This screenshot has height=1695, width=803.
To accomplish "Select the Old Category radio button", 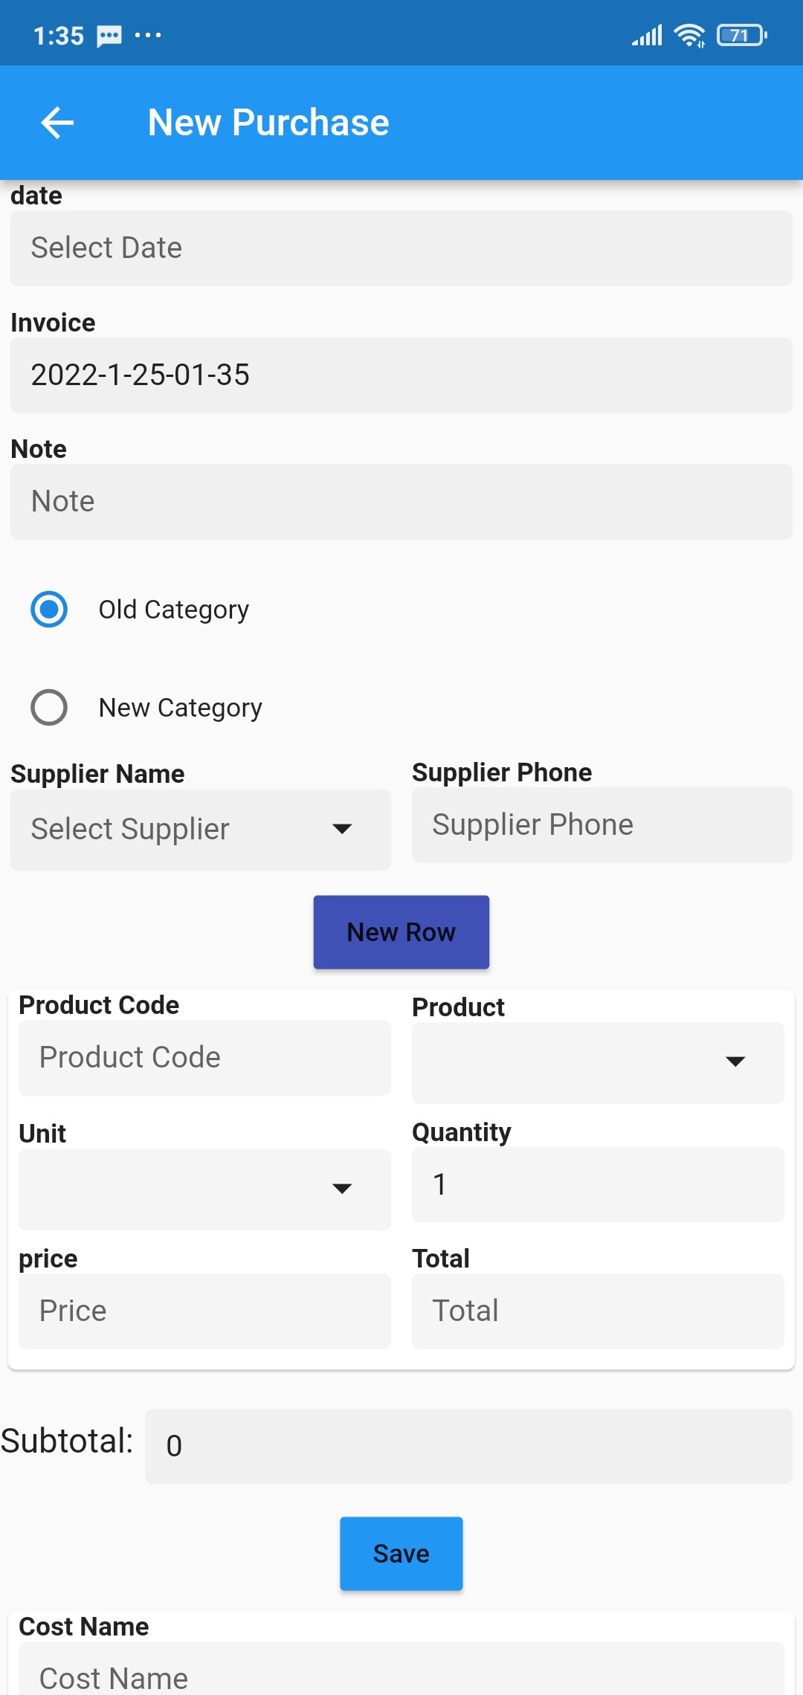I will [49, 610].
